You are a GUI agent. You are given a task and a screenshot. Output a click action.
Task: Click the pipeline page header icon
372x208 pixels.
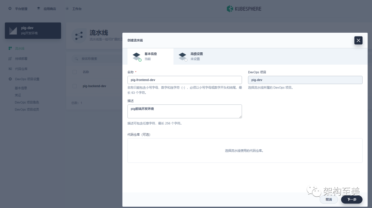coord(79,35)
